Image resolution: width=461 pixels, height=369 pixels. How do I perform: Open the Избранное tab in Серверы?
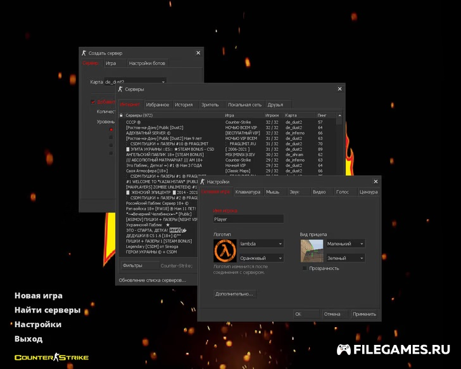point(158,105)
